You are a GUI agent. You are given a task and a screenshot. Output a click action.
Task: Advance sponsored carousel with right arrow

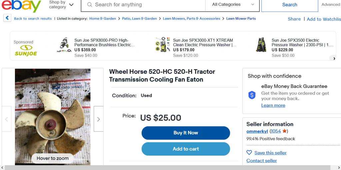pos(334,58)
